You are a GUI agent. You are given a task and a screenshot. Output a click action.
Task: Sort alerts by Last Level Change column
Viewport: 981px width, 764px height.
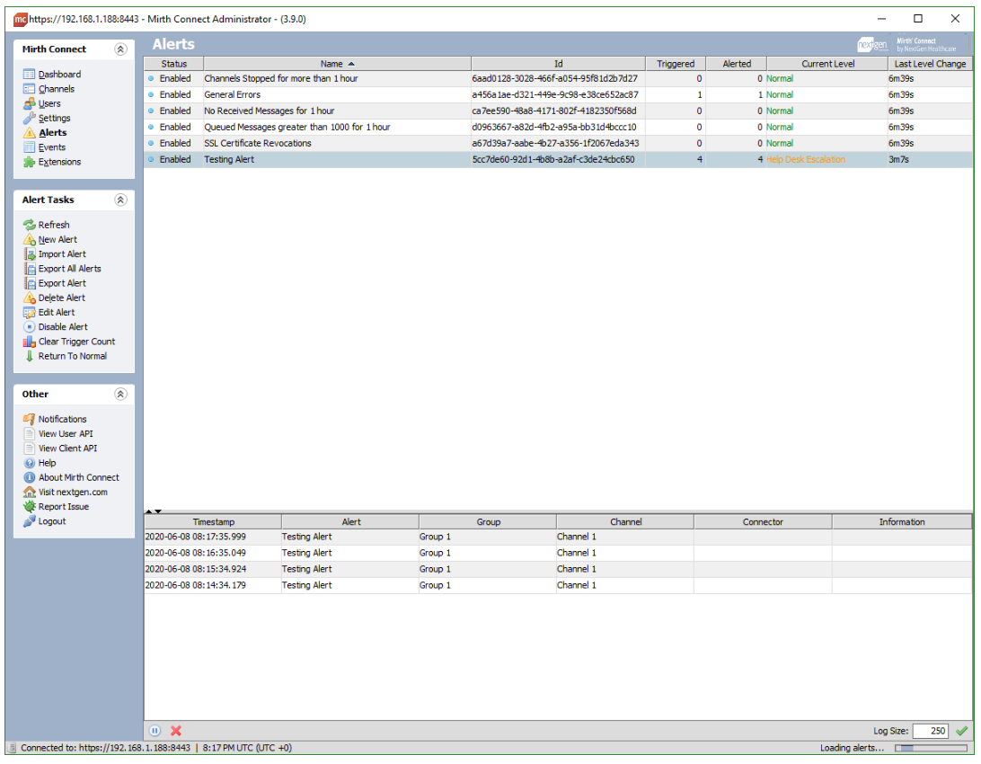point(930,64)
